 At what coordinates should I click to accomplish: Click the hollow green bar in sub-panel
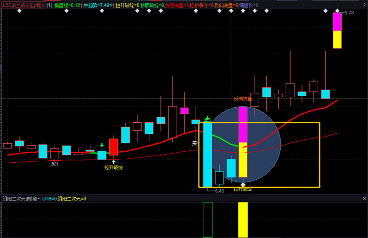click(208, 220)
